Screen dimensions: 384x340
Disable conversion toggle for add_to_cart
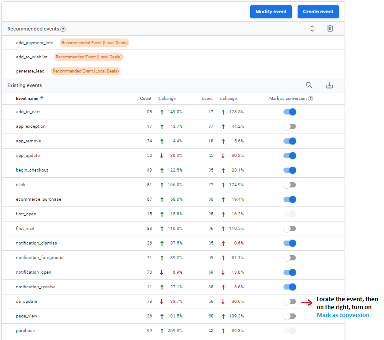(290, 112)
